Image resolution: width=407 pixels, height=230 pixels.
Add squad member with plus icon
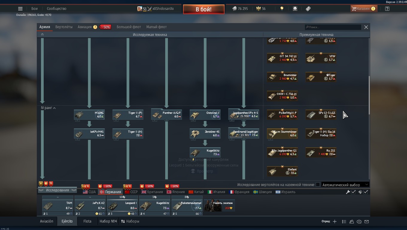point(335,221)
